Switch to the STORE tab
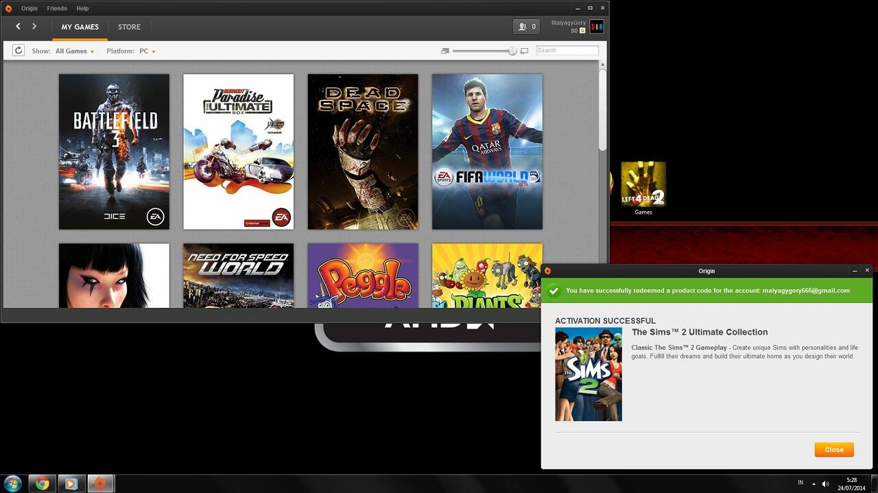 129,27
